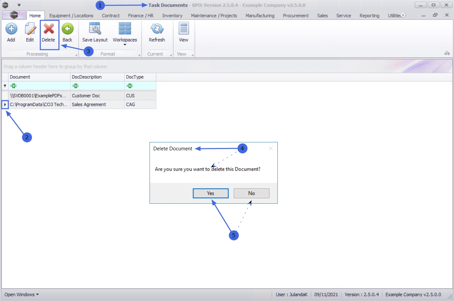Viewport: 454px width, 301px height.
Task: Select the Sales Agreement description cell
Action: 97,105
